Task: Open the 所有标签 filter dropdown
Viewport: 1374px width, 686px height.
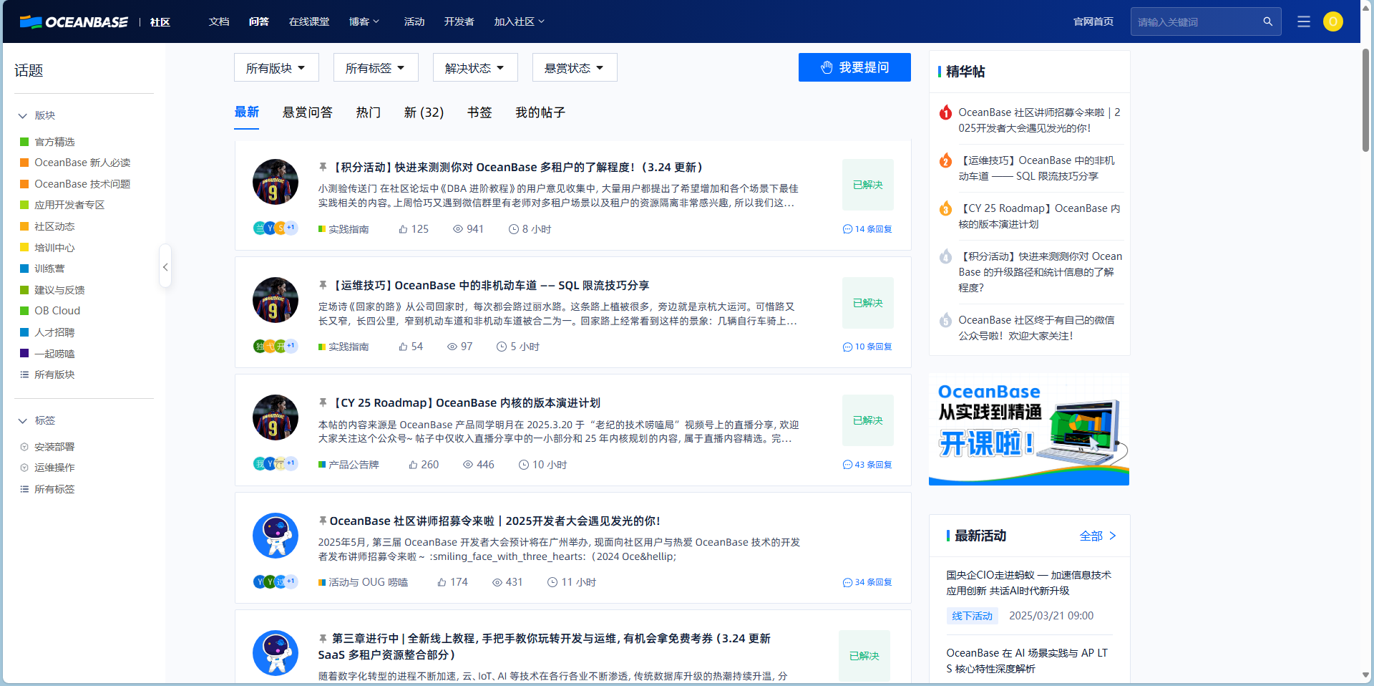Action: pos(376,67)
